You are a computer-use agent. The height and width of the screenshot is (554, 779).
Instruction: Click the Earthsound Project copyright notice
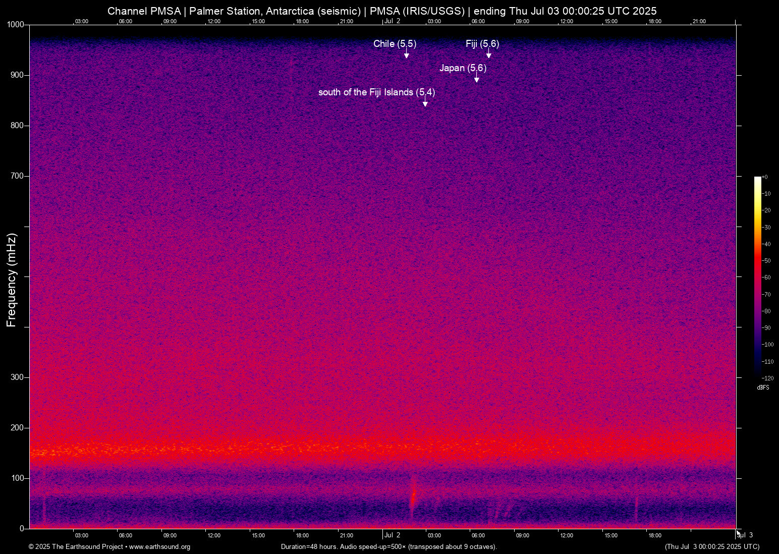[76, 547]
